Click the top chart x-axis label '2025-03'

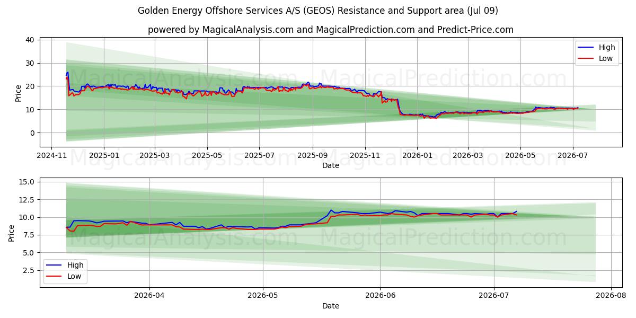click(155, 156)
